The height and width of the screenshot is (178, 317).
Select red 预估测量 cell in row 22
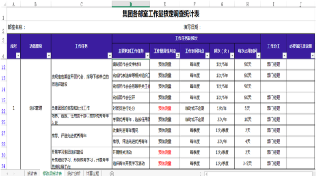click(165, 108)
